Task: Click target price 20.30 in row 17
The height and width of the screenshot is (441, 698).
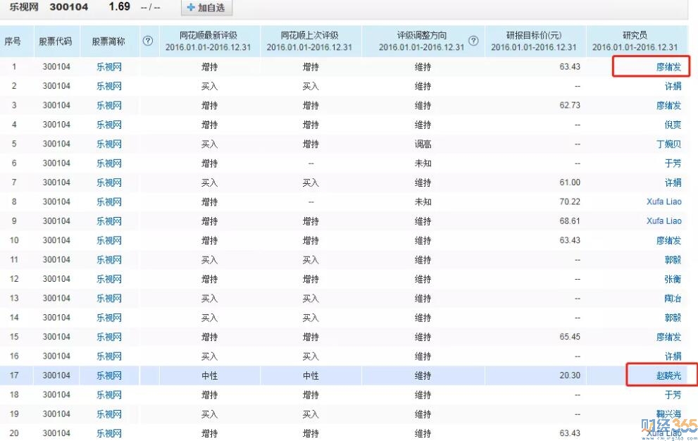Action: pyautogui.click(x=570, y=375)
